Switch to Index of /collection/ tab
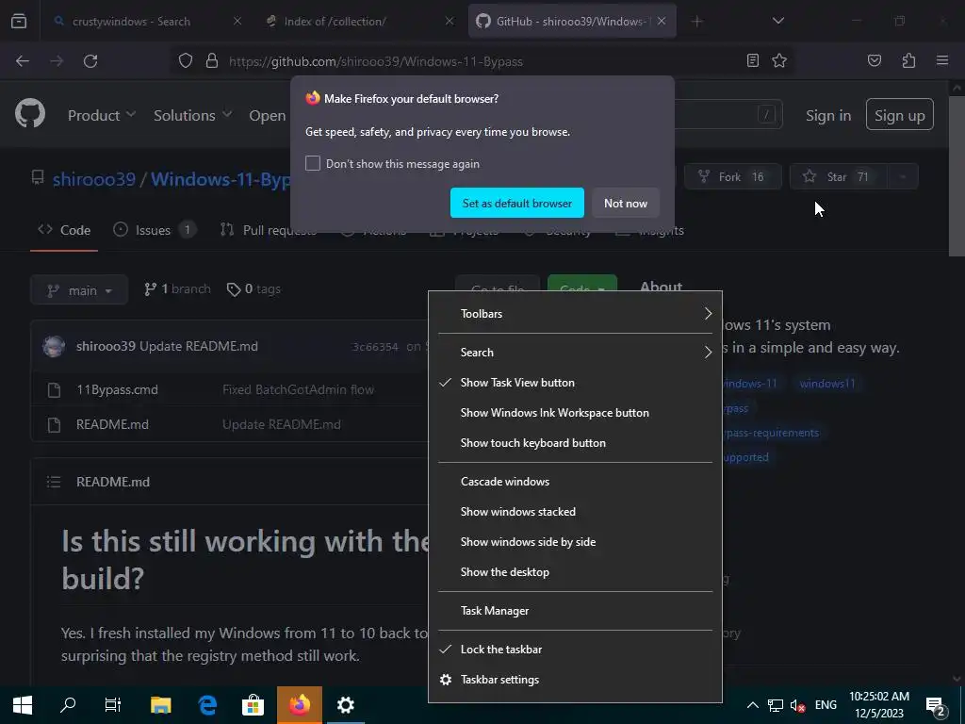This screenshot has height=724, width=965. coord(360,21)
